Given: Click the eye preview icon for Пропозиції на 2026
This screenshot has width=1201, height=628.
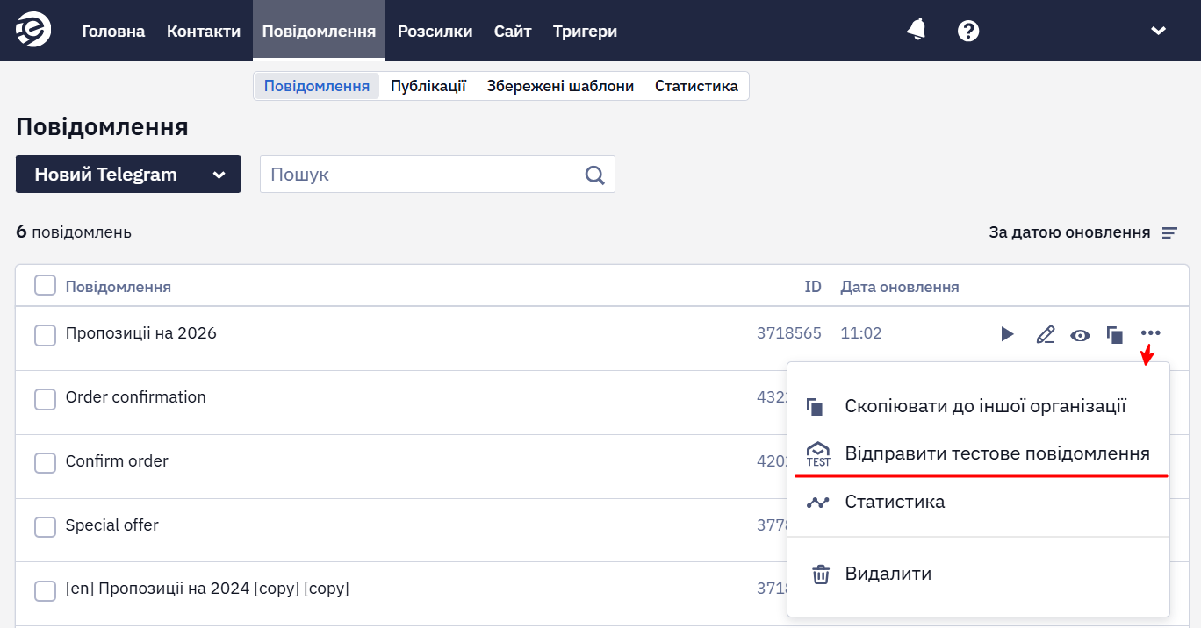Looking at the screenshot, I should click(1080, 335).
